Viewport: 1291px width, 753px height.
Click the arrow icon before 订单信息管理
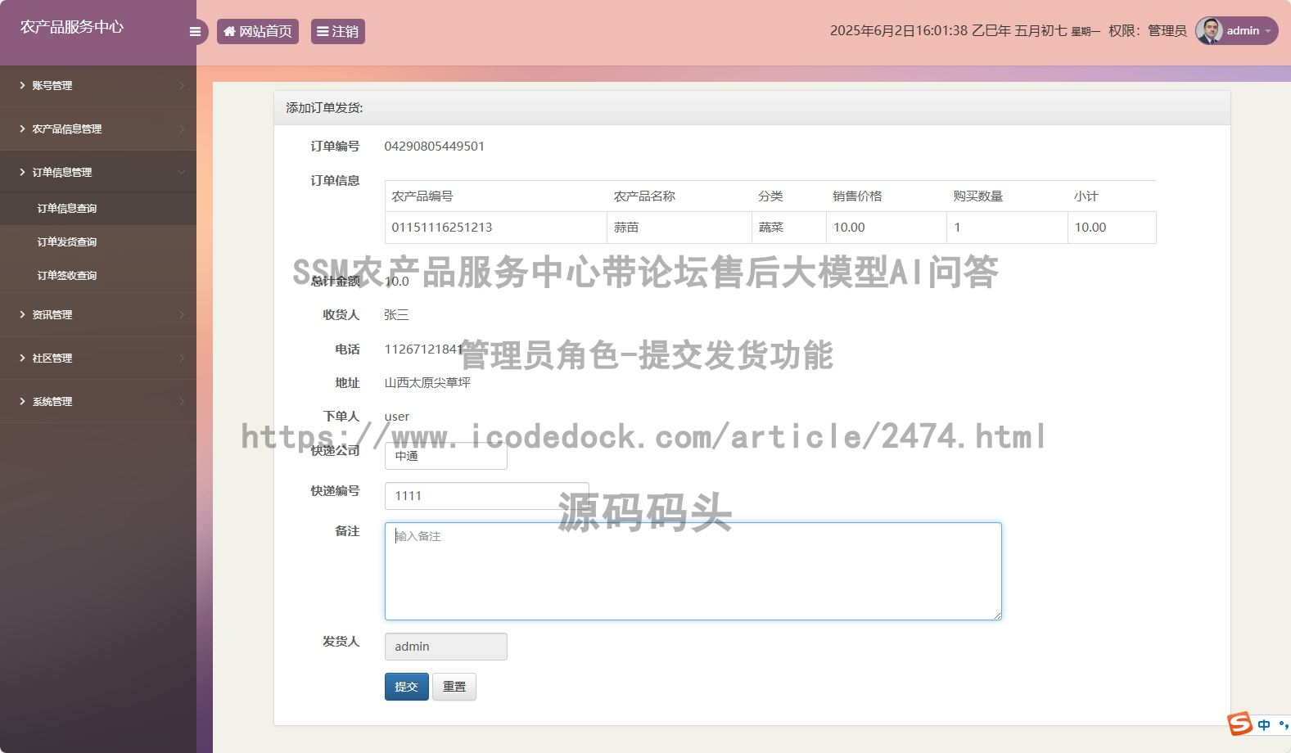click(x=22, y=172)
